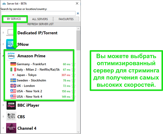
Task: Click the 78 ms ping value
Action: pyautogui.click(x=67, y=80)
